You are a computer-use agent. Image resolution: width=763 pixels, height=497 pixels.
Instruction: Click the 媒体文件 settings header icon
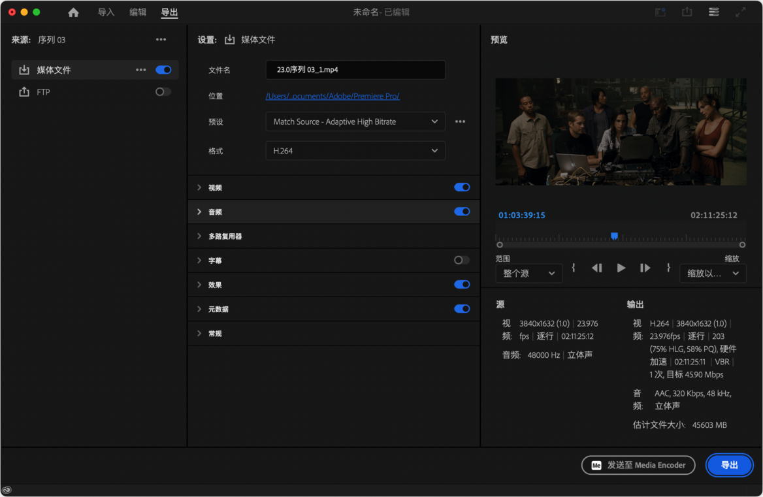click(230, 39)
